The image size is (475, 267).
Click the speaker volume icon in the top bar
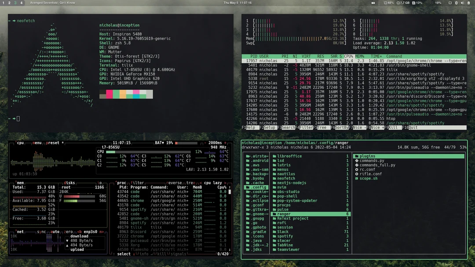(x=462, y=3)
